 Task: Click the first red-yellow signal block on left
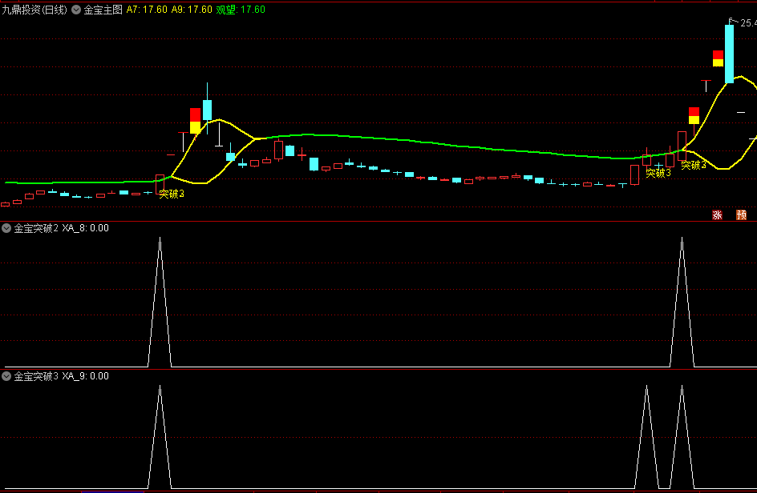[x=195, y=121]
